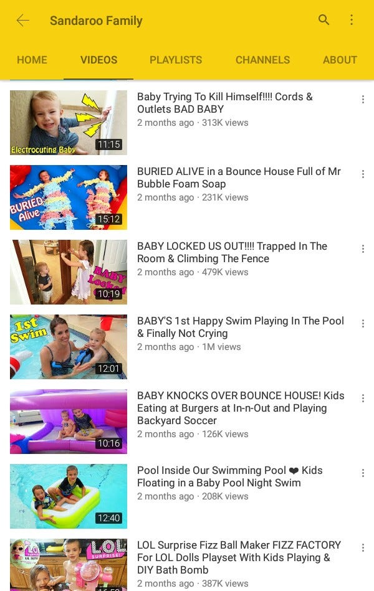The width and height of the screenshot is (374, 591).
Task: Switch to the HOME tab
Action: coord(32,60)
